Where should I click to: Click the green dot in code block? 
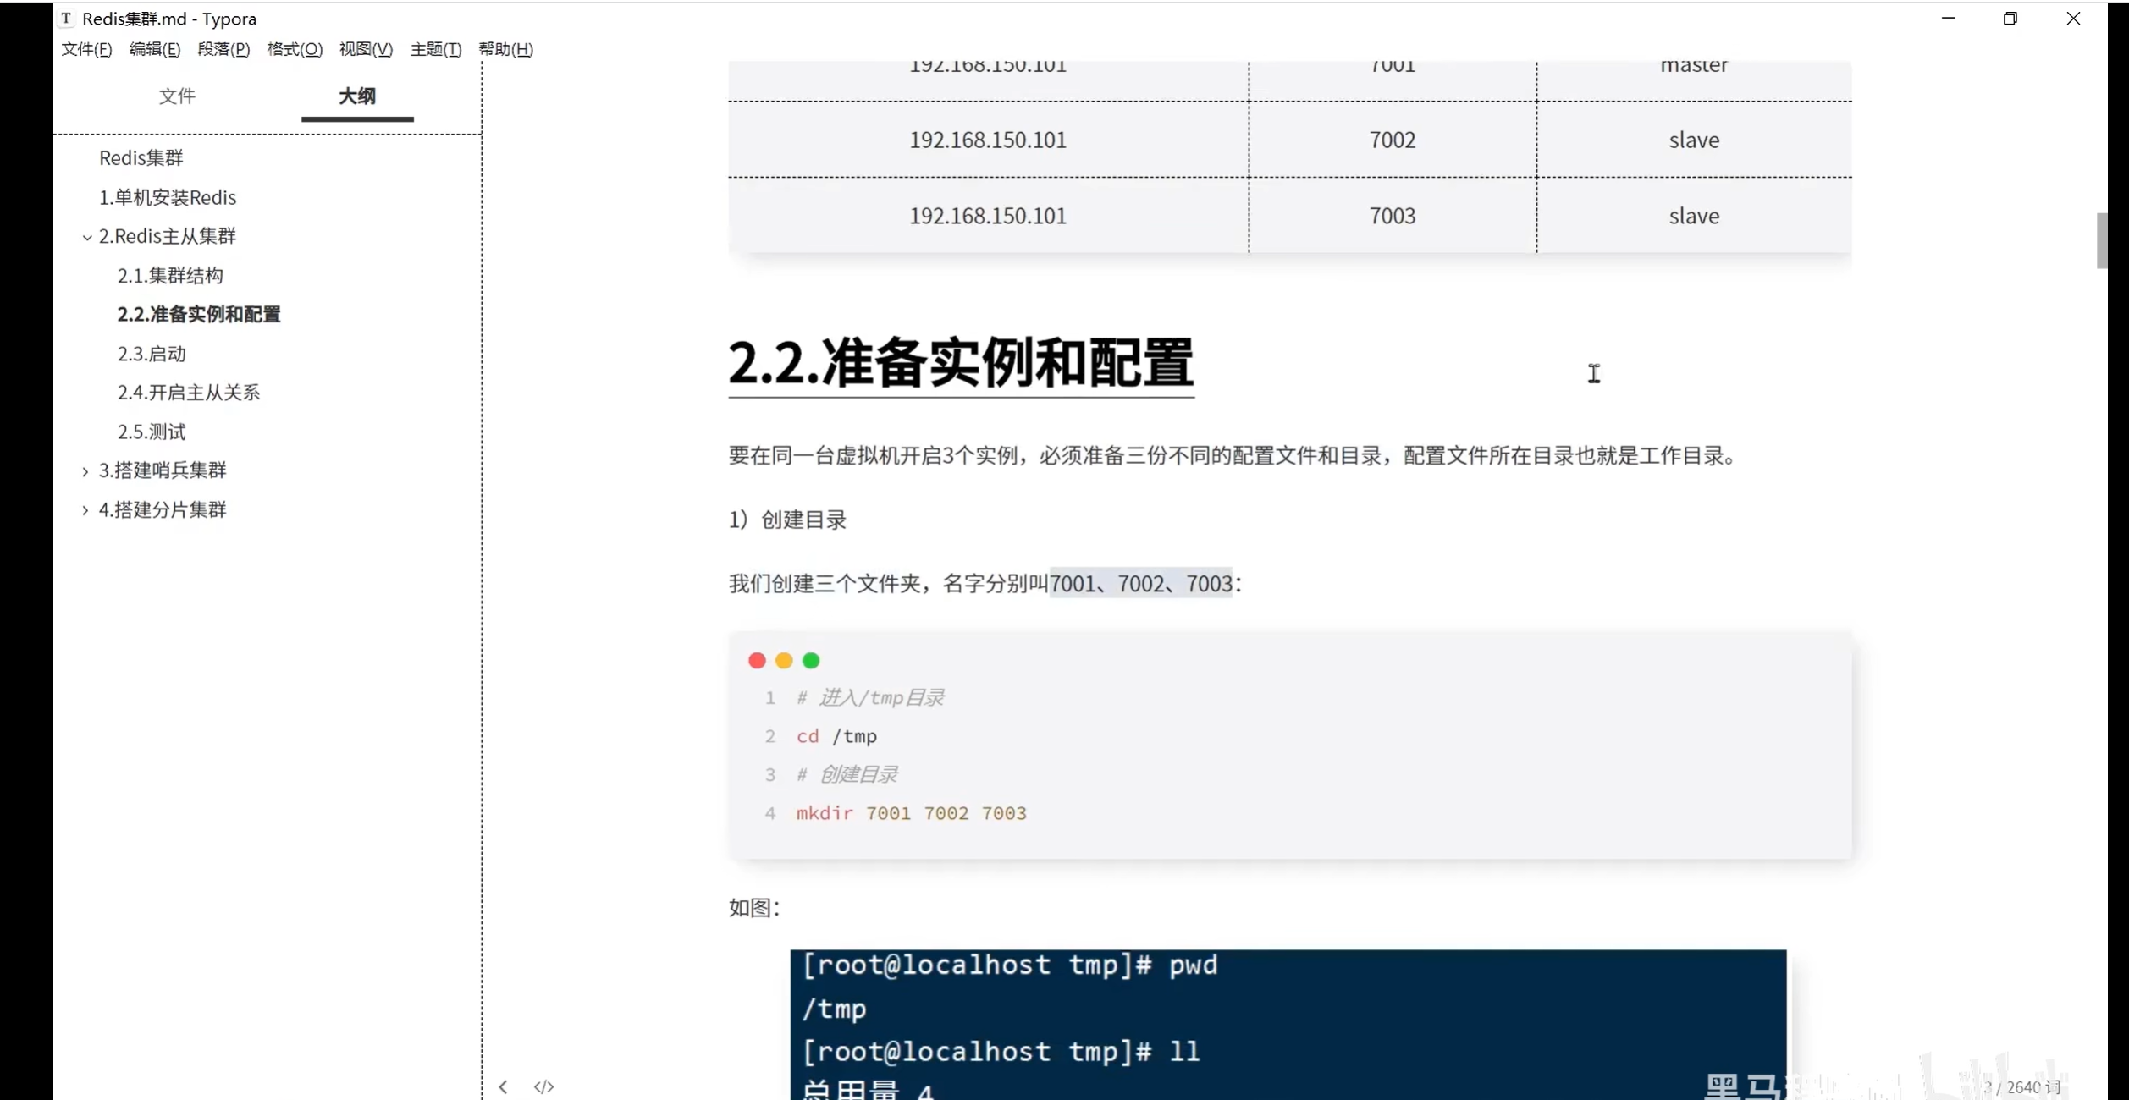point(811,660)
